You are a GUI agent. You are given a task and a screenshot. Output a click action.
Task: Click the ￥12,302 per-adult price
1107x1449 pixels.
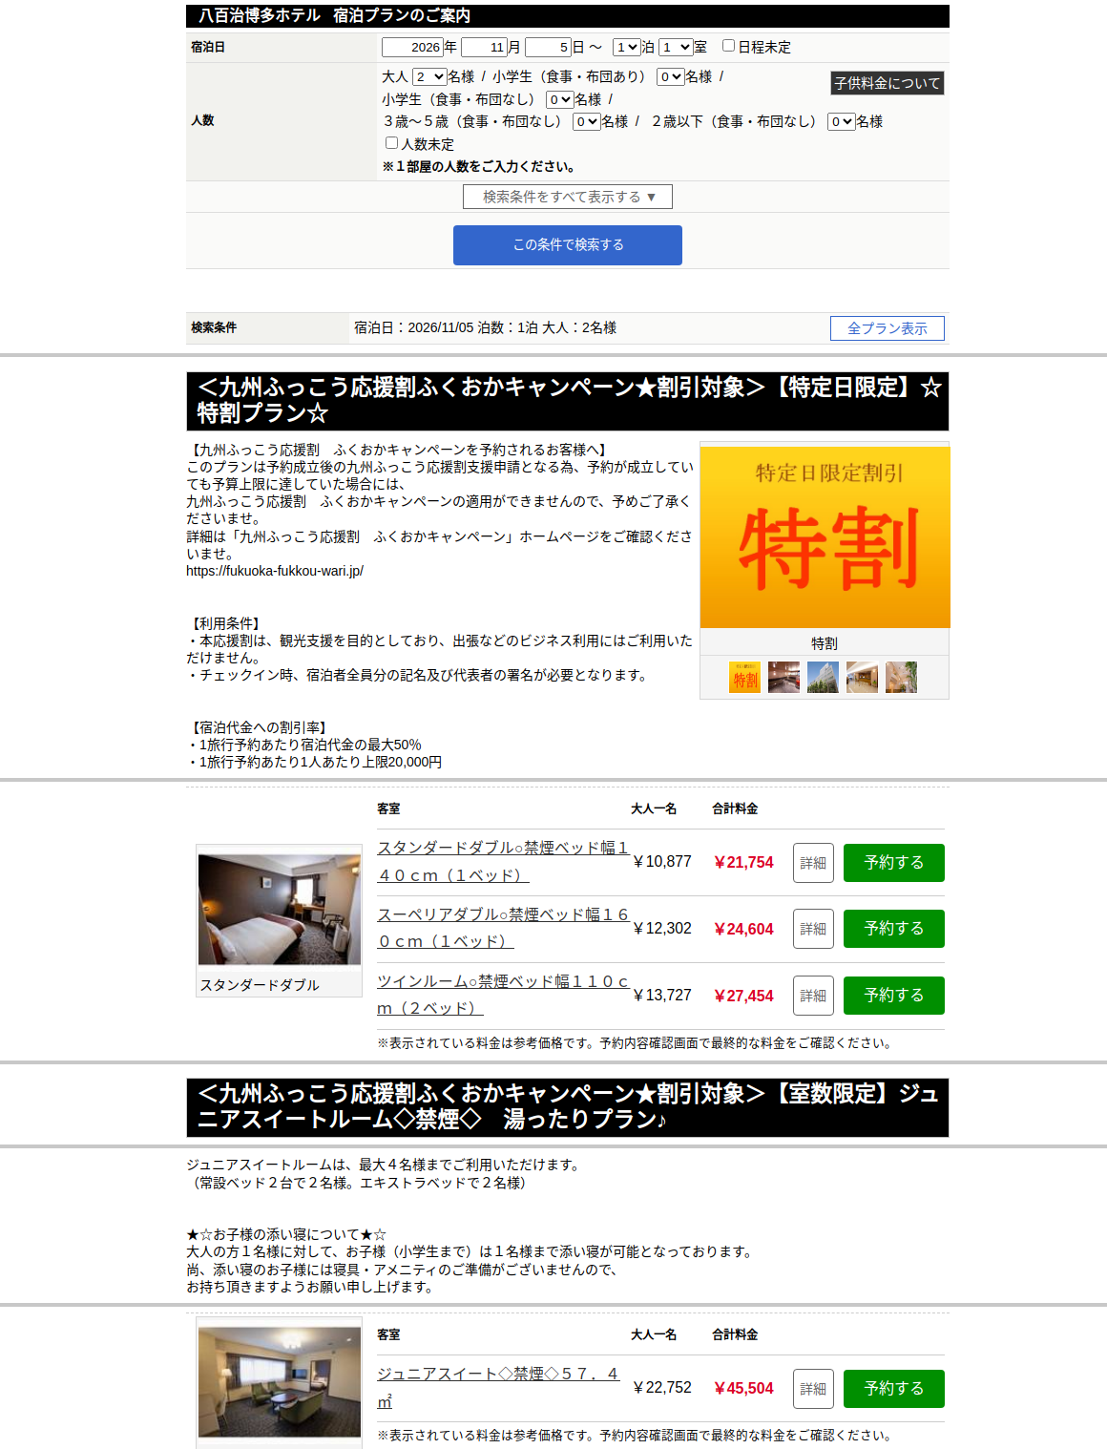pos(661,929)
